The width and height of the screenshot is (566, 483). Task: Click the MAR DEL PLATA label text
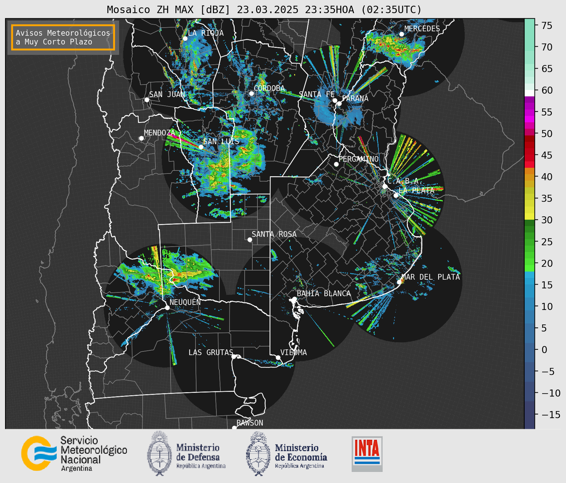point(431,277)
